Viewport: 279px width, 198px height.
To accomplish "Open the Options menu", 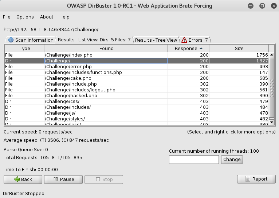I will [25, 17].
